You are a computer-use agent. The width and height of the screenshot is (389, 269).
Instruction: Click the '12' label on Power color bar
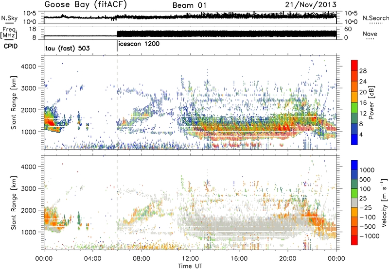click(x=363, y=114)
